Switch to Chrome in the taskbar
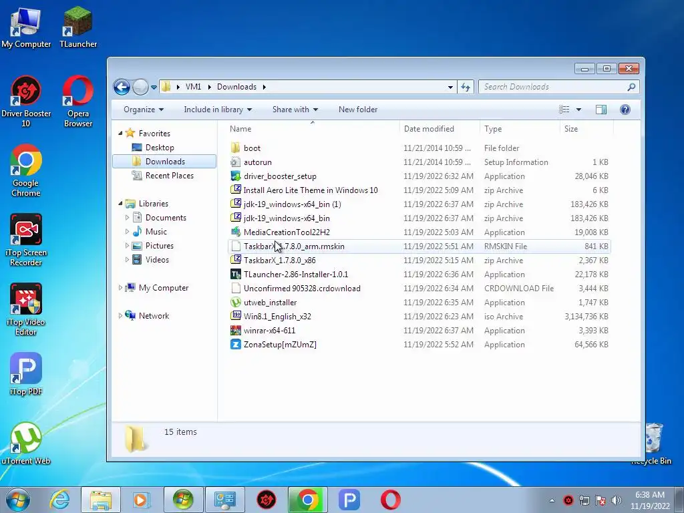684x513 pixels. point(307,500)
